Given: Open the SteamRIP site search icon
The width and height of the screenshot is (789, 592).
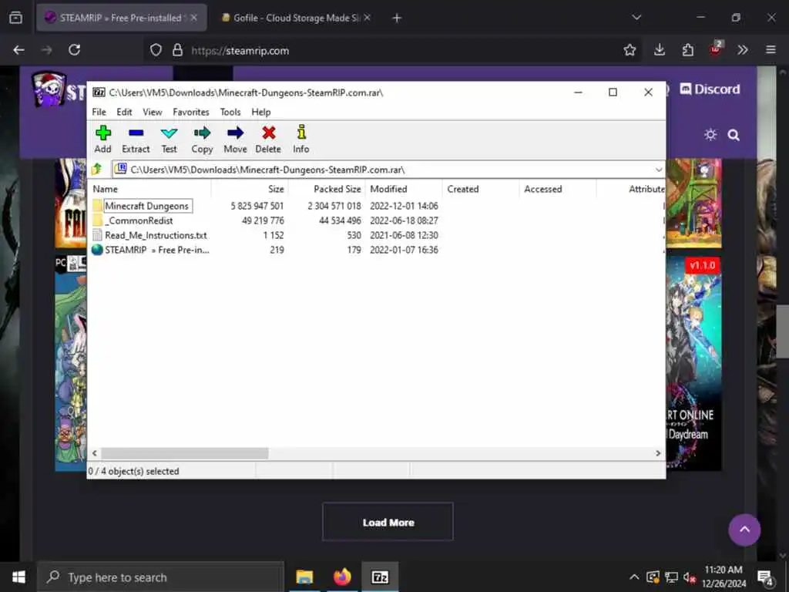Looking at the screenshot, I should point(734,135).
